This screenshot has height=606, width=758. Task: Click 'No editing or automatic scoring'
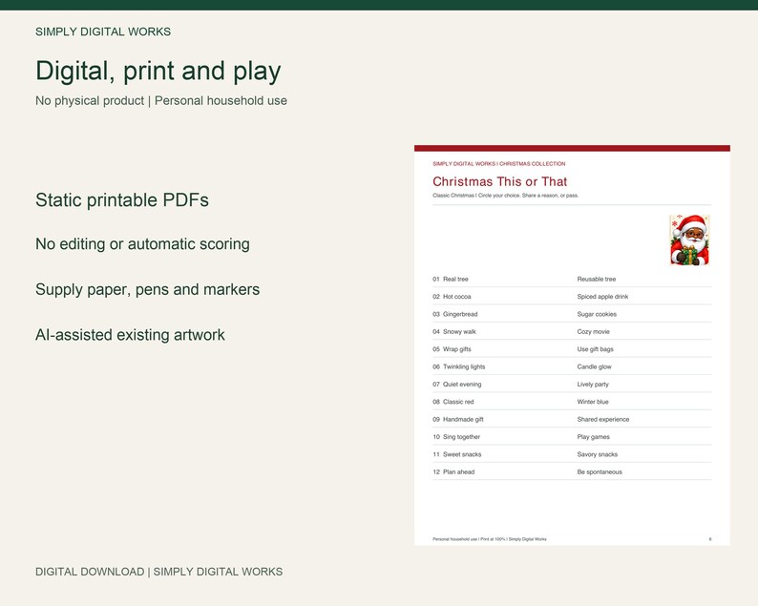(142, 244)
